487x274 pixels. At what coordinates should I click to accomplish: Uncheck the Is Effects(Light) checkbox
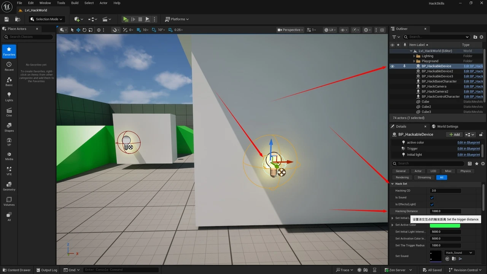pos(432,204)
